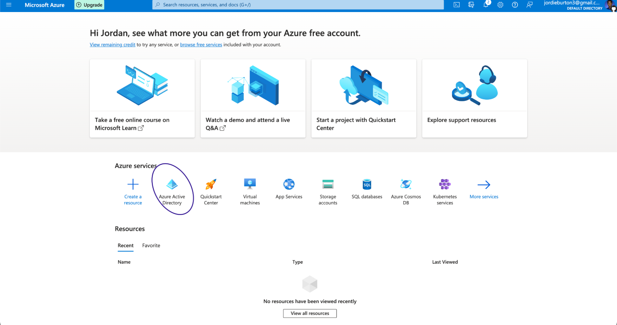Open Kubernetes services icon

pos(445,184)
